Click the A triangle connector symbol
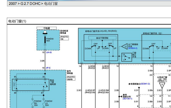 162,85
